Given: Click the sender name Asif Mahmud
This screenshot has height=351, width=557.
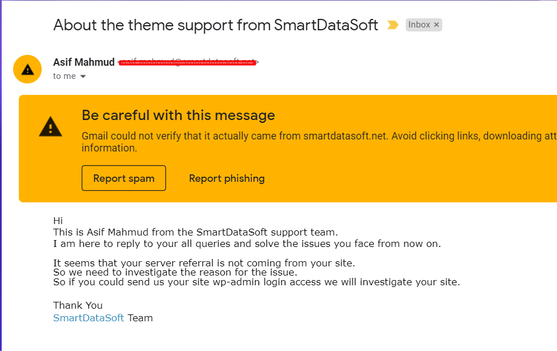Looking at the screenshot, I should click(x=84, y=62).
